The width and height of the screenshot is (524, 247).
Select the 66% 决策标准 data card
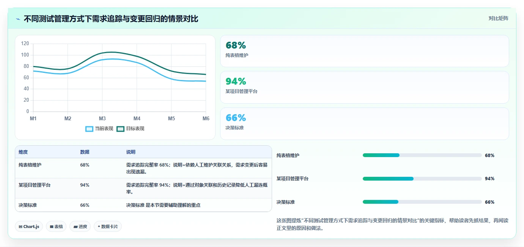click(x=364, y=124)
